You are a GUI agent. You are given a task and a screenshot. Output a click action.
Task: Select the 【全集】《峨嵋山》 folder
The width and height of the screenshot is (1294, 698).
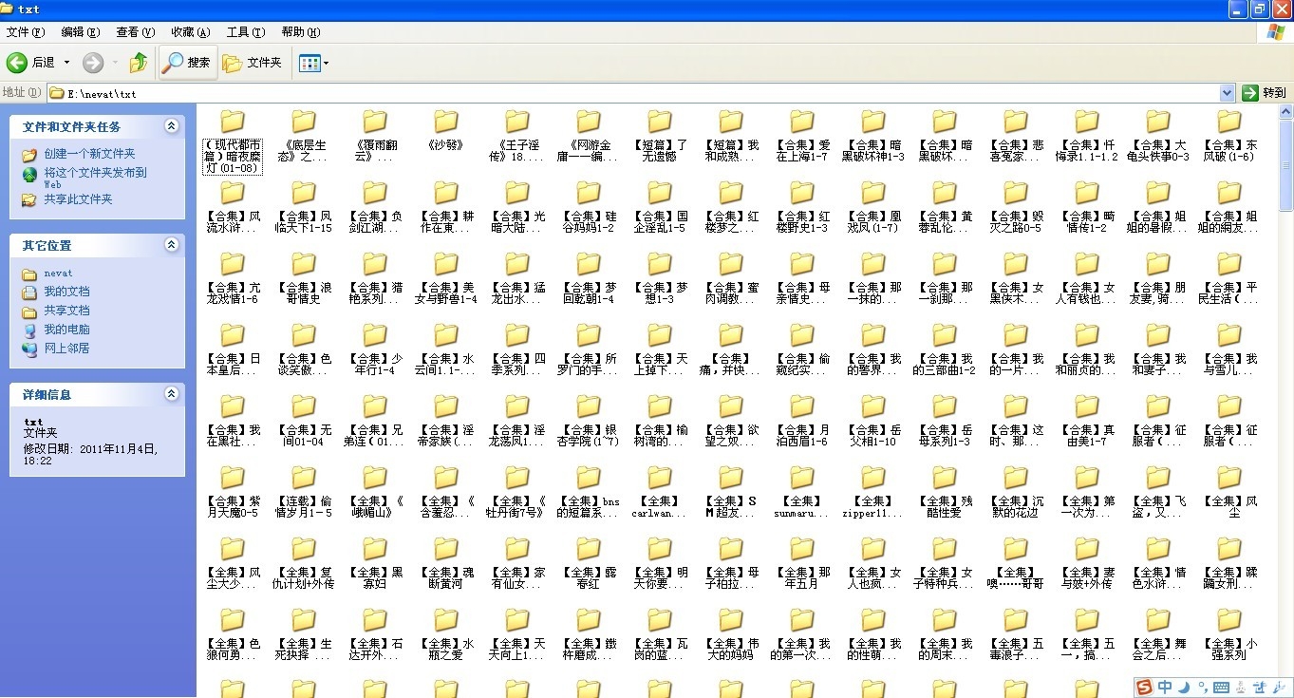pyautogui.click(x=375, y=491)
